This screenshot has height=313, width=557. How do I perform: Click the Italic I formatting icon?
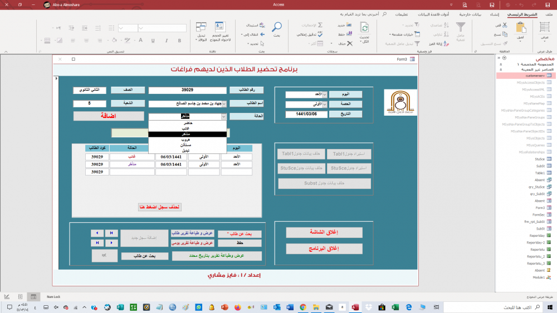point(166,41)
